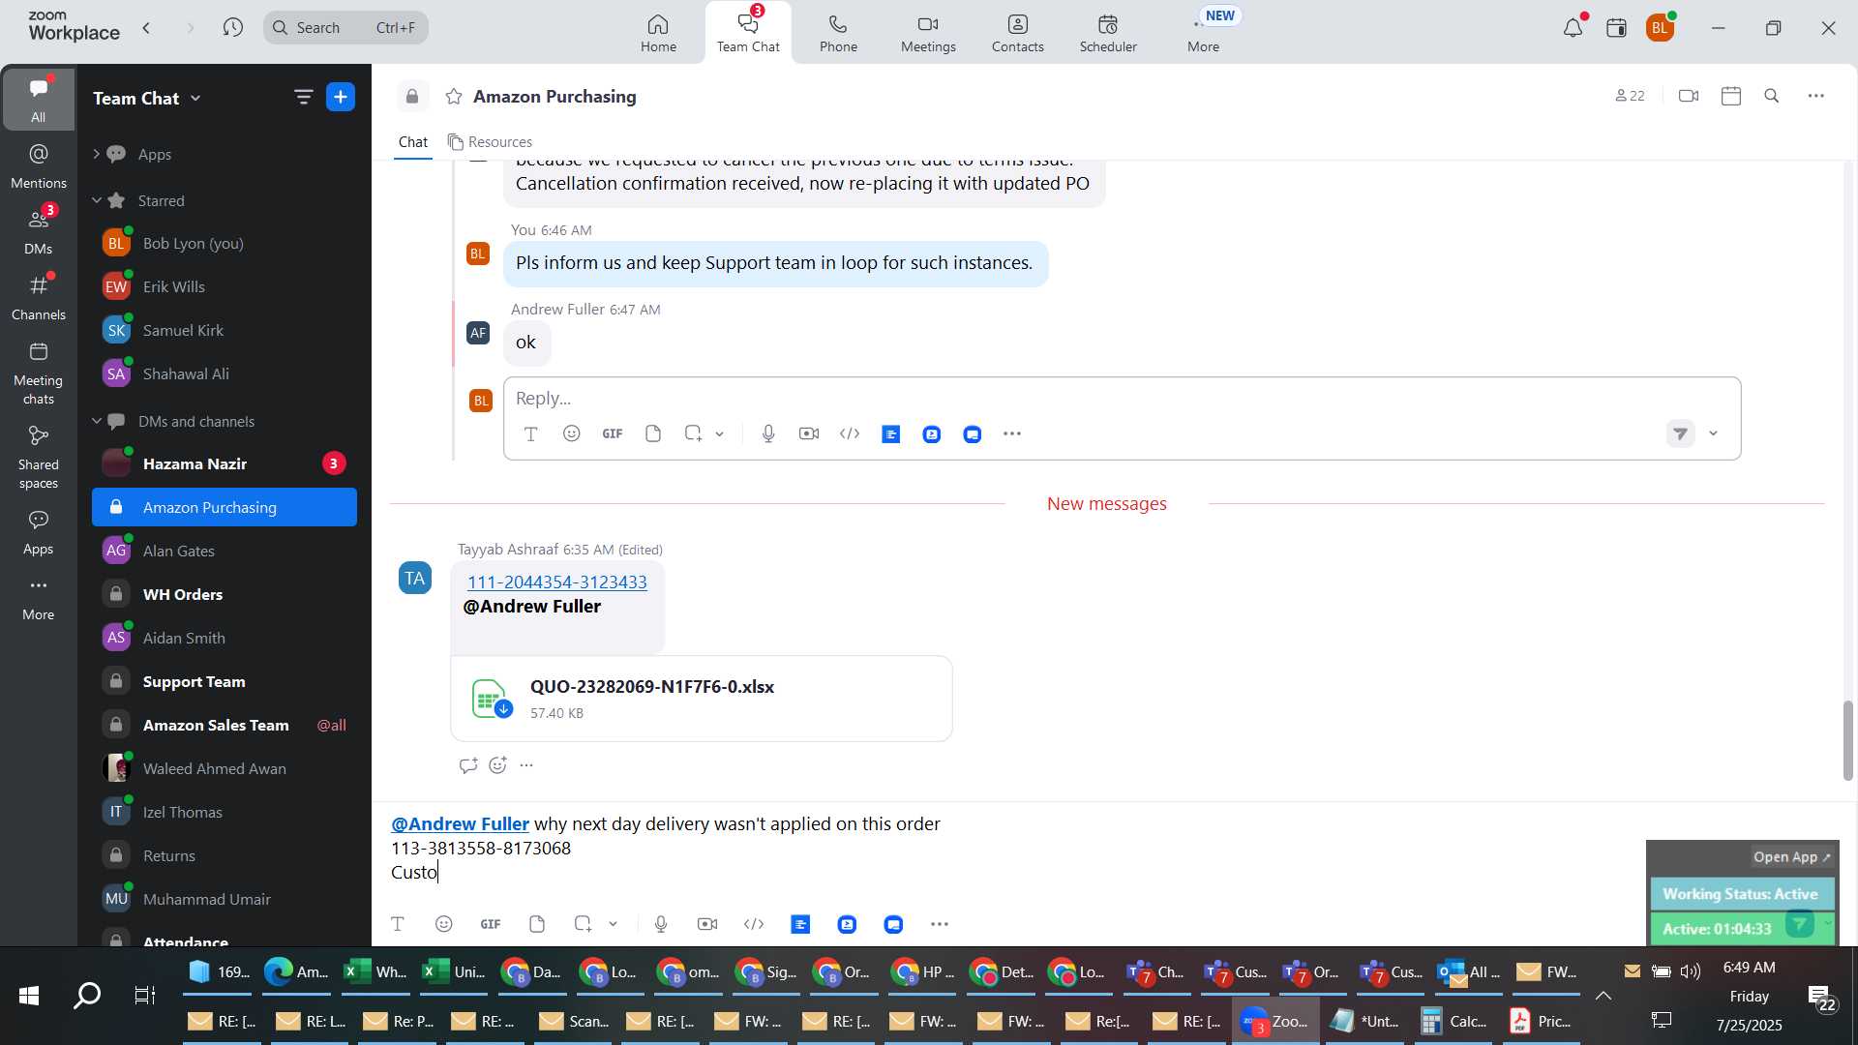Record video message in main compose bar
The height and width of the screenshot is (1045, 1858).
point(707,924)
